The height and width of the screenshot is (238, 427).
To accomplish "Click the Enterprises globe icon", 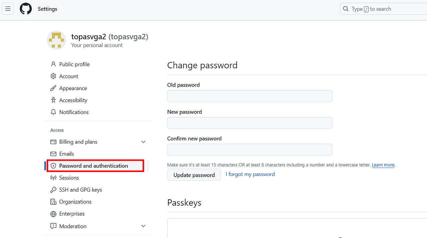I will tap(53, 214).
